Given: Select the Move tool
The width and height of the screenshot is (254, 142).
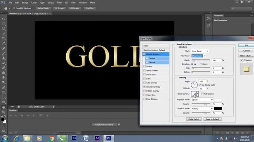Looking at the screenshot, I should click(4, 19).
